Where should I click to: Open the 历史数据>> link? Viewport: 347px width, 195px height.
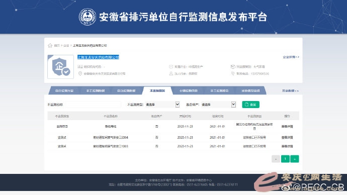tap(290, 90)
